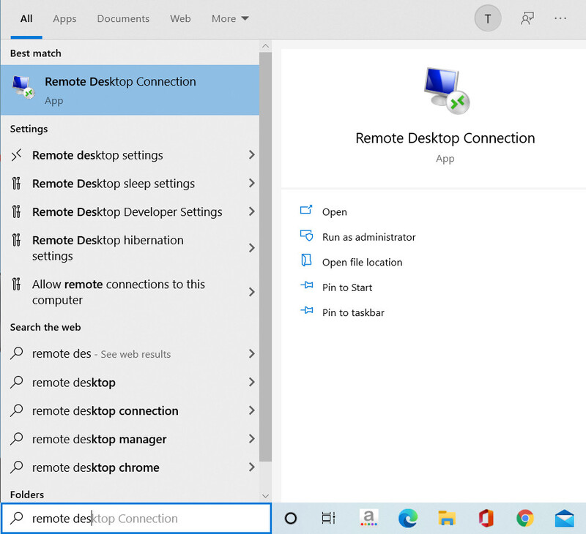Open Remote Desktop Developer Settings result
Image resolution: width=586 pixels, height=534 pixels.
coord(130,211)
